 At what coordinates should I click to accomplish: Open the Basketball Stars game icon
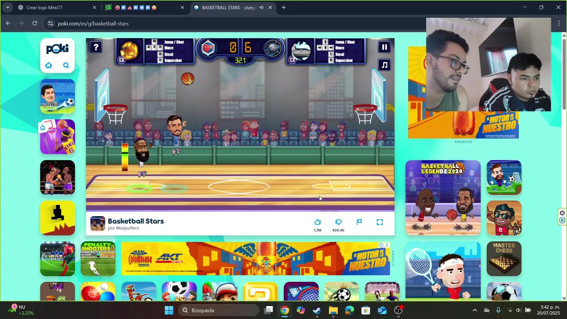click(x=97, y=224)
